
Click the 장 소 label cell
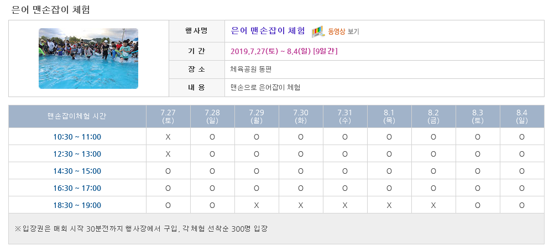197,70
